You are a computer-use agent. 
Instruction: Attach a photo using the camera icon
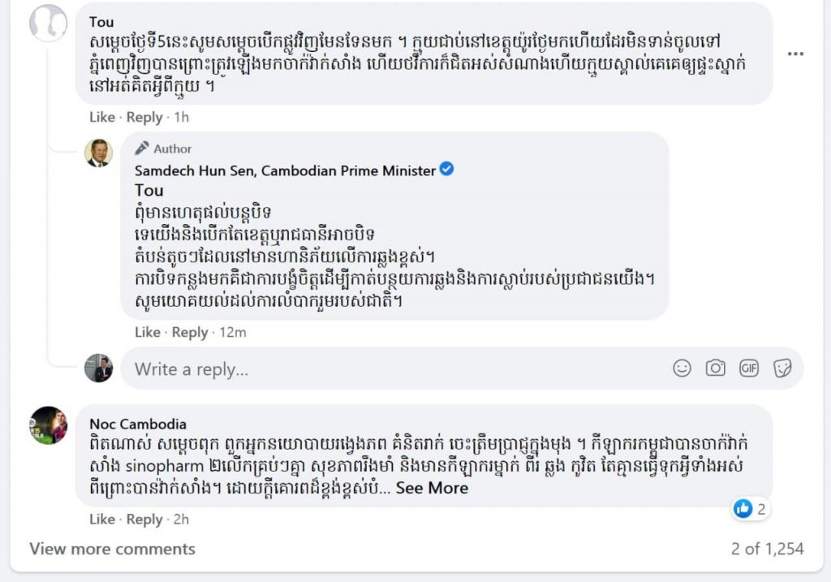tap(715, 369)
